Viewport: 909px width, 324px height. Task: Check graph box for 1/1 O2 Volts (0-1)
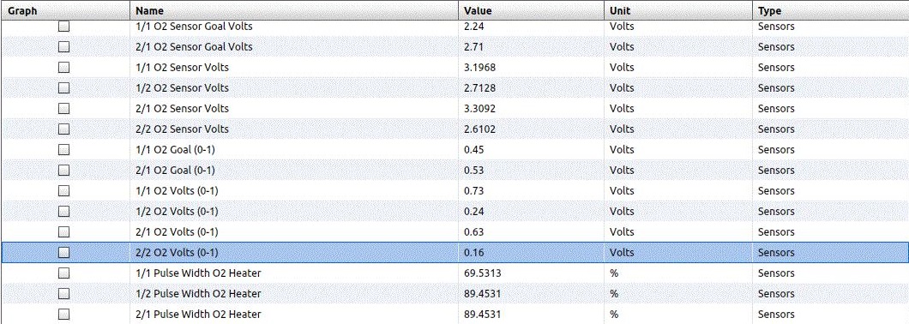(63, 190)
